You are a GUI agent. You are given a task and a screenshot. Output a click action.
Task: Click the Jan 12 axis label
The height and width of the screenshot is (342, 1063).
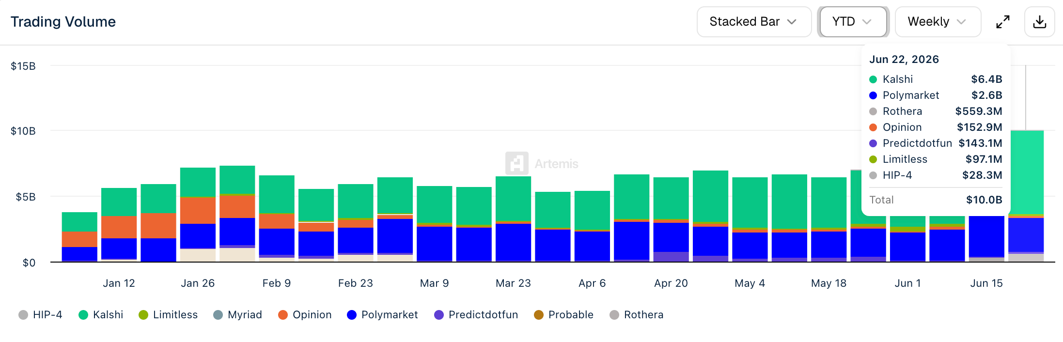(119, 283)
